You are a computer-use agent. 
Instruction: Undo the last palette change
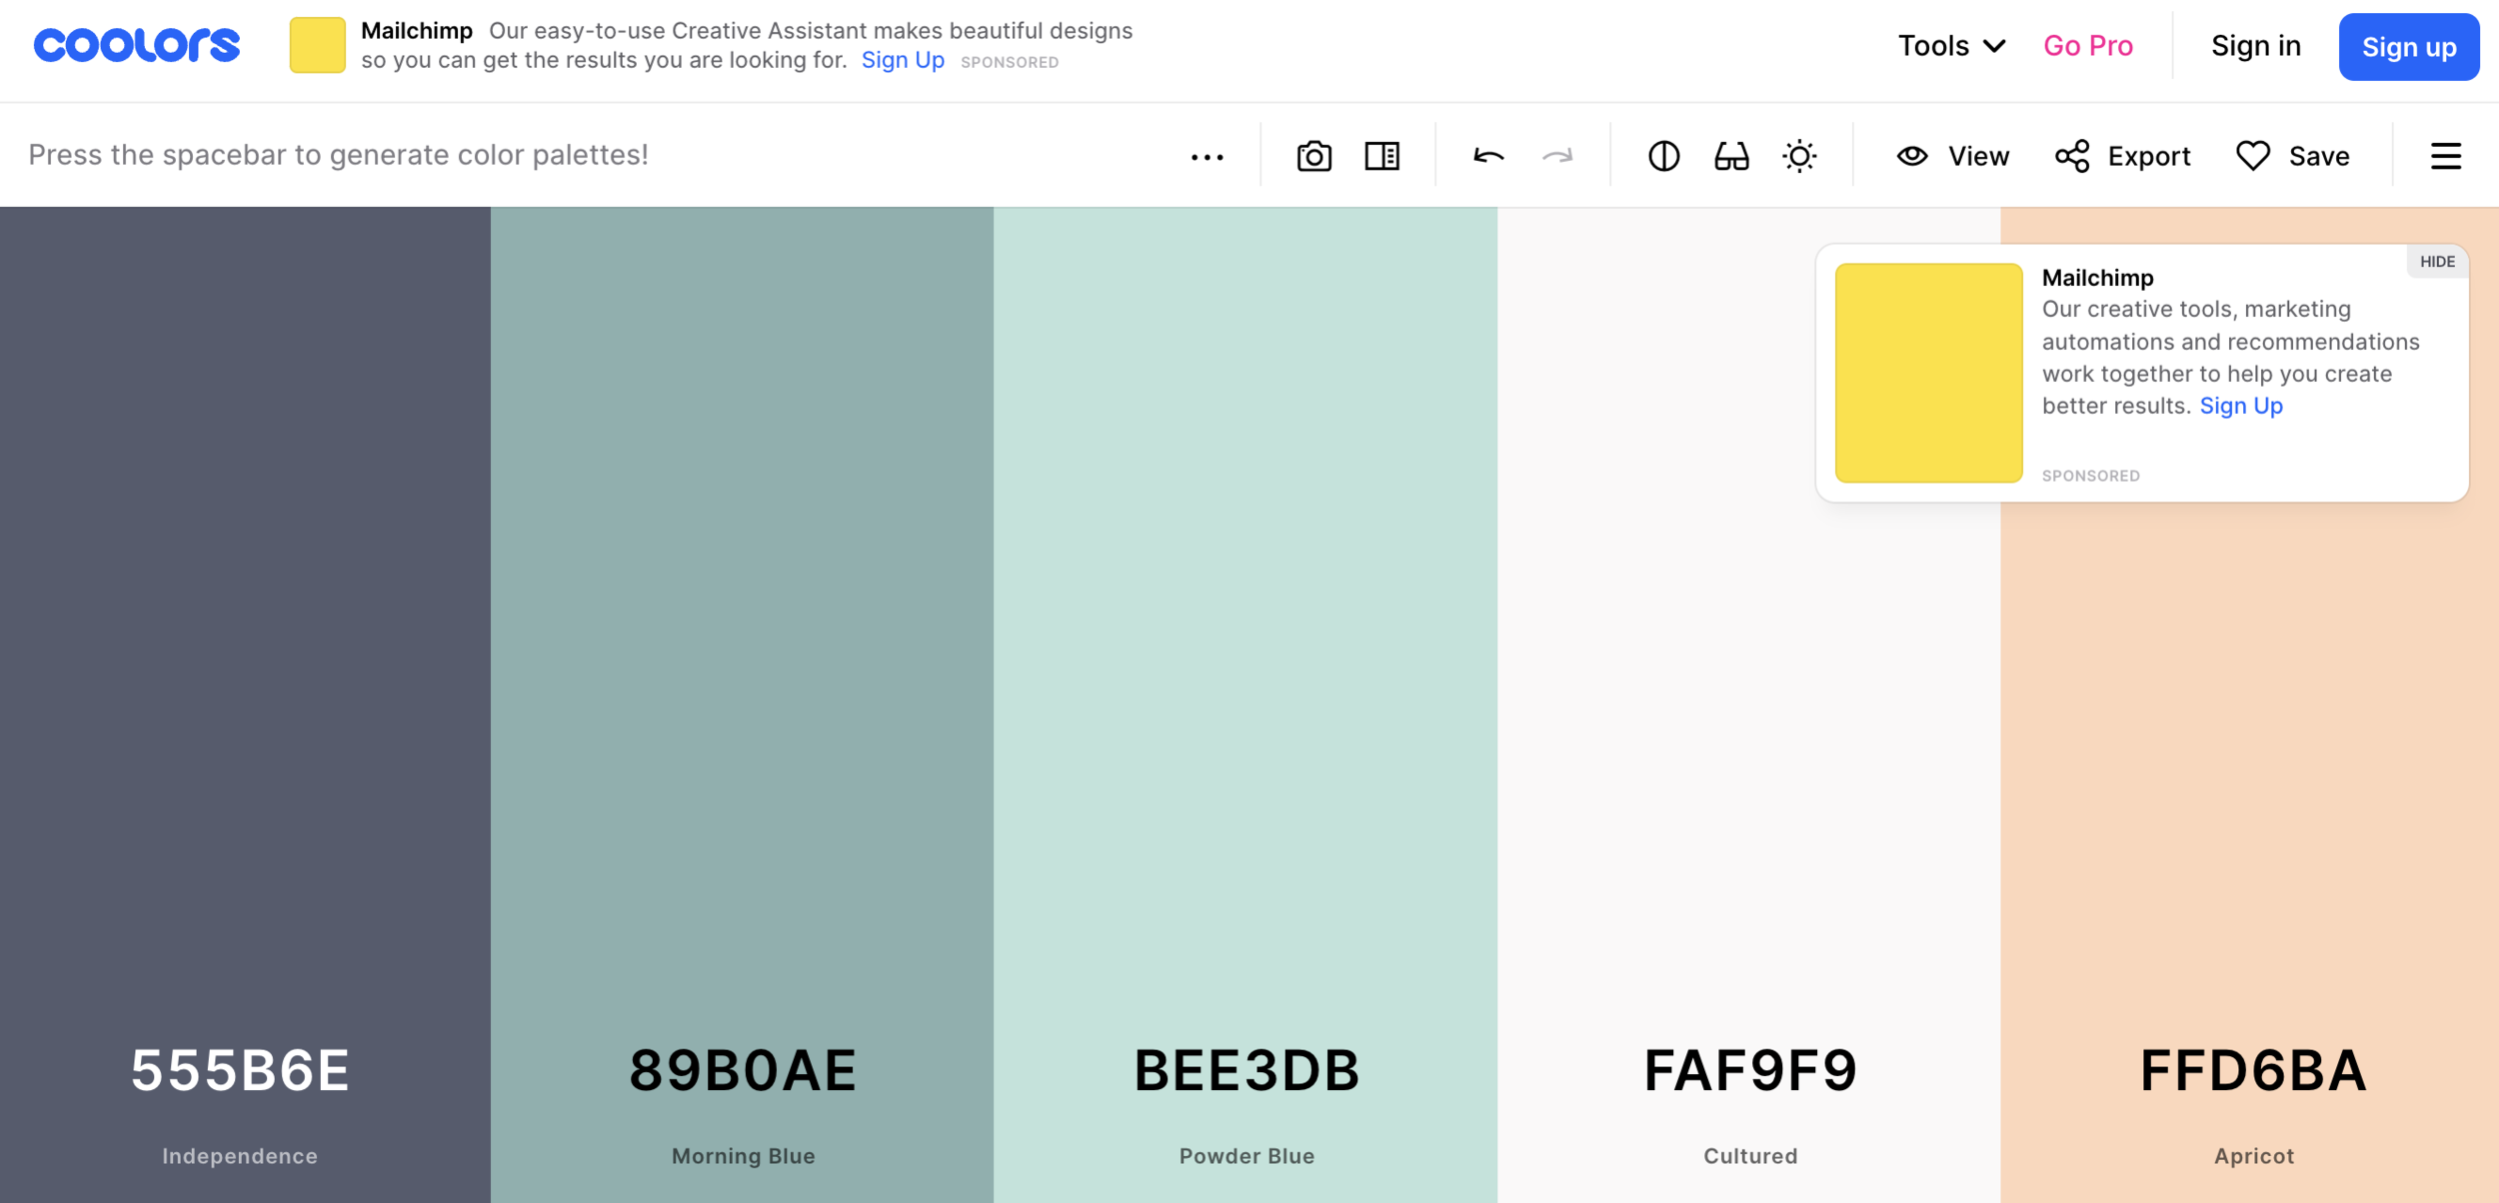[1488, 157]
